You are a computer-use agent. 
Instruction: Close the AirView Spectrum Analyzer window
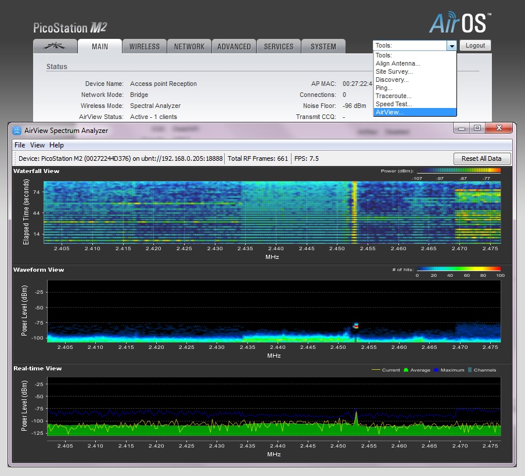[499, 128]
